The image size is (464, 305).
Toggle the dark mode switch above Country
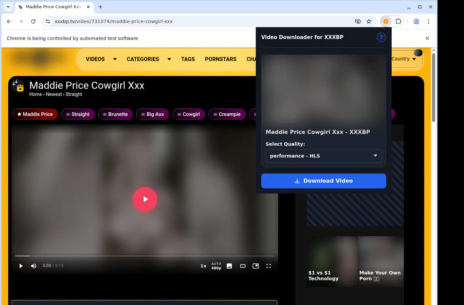click(418, 52)
